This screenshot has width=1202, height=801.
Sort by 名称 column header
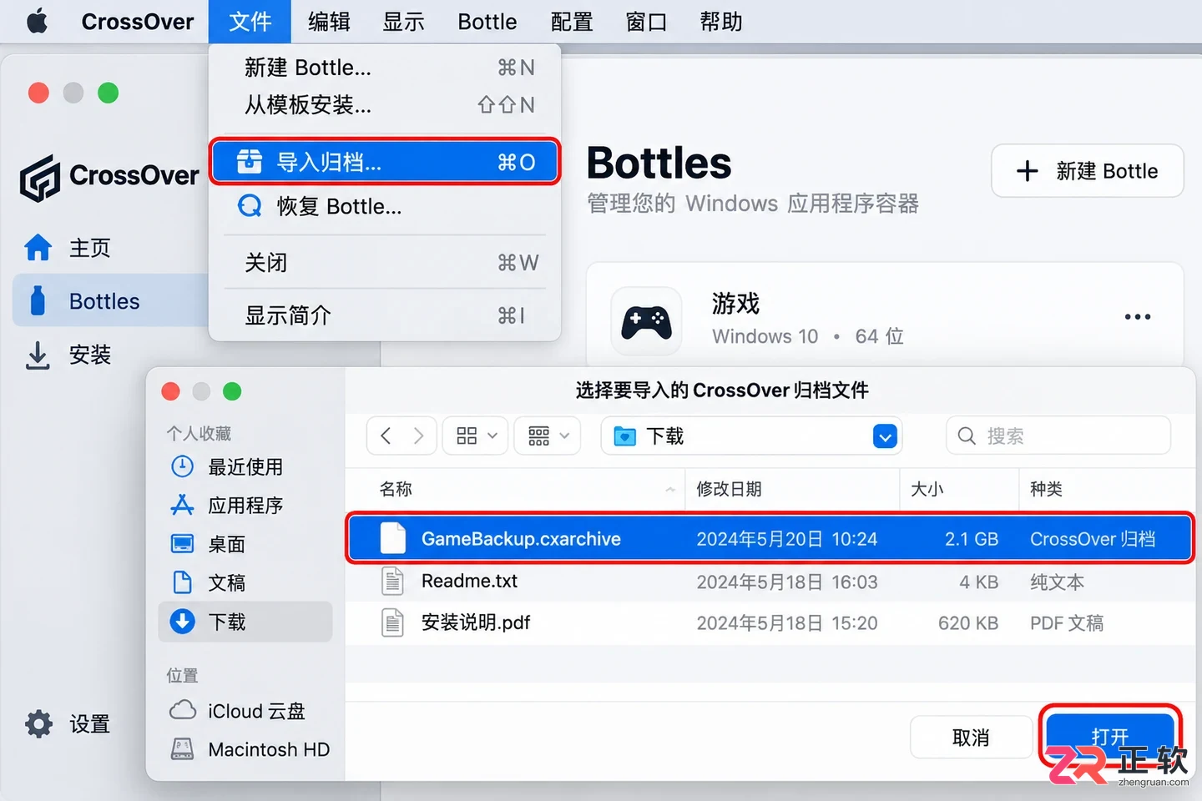(396, 489)
